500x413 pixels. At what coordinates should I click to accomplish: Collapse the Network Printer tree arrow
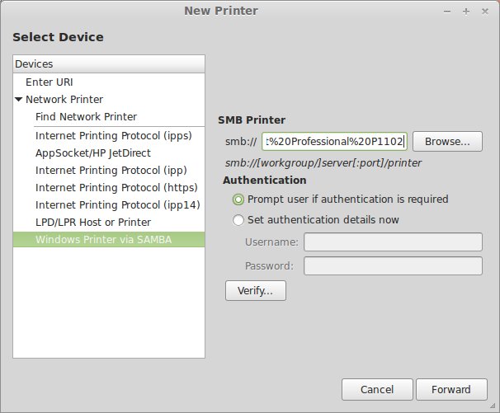click(x=19, y=100)
